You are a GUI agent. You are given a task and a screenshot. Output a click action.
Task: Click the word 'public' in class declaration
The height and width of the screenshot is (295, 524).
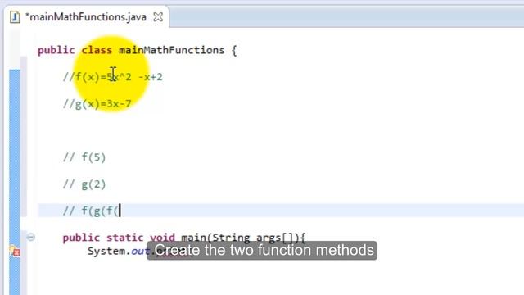coord(56,51)
